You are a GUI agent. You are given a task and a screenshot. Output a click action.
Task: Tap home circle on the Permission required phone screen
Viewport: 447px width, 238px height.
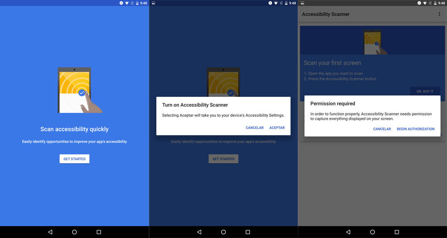[372, 232]
